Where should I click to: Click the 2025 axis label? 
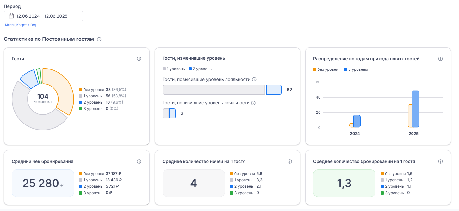pos(413,134)
